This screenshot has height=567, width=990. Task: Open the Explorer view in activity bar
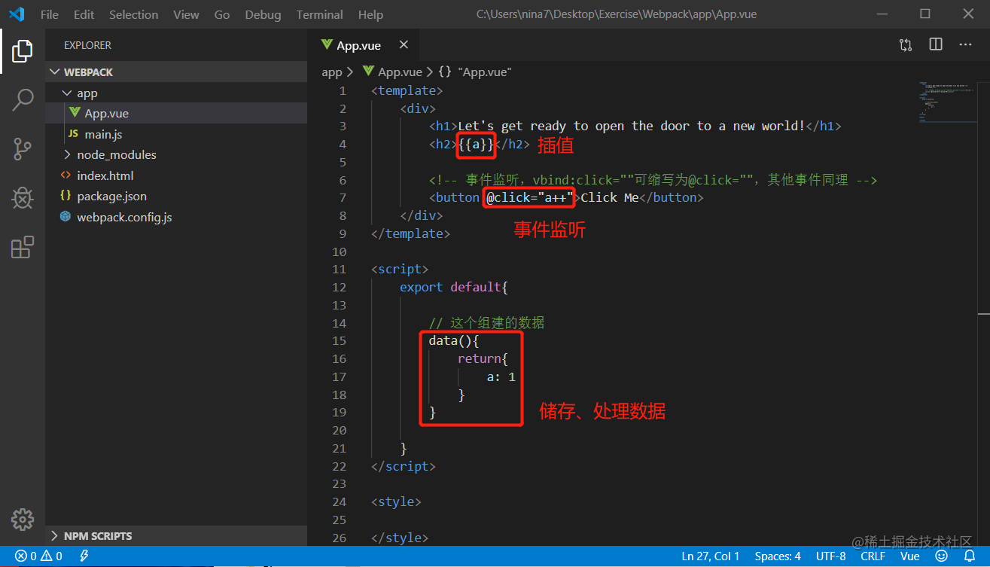click(23, 51)
